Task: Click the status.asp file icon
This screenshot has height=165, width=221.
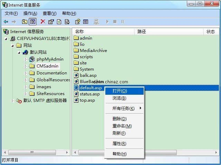Action: [76, 94]
